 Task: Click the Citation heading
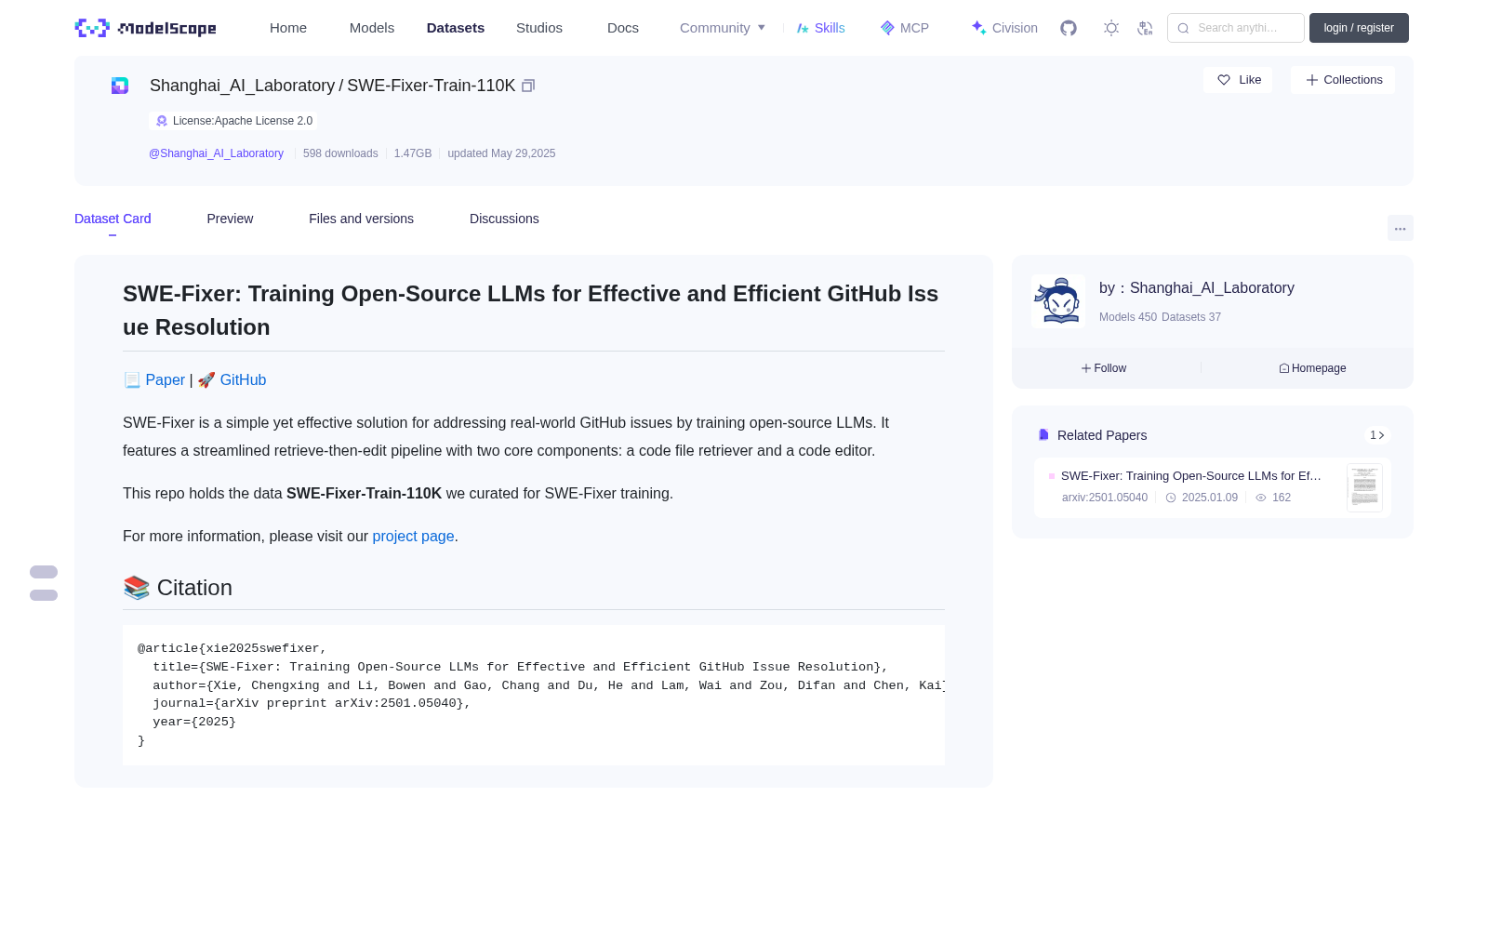coord(178,588)
